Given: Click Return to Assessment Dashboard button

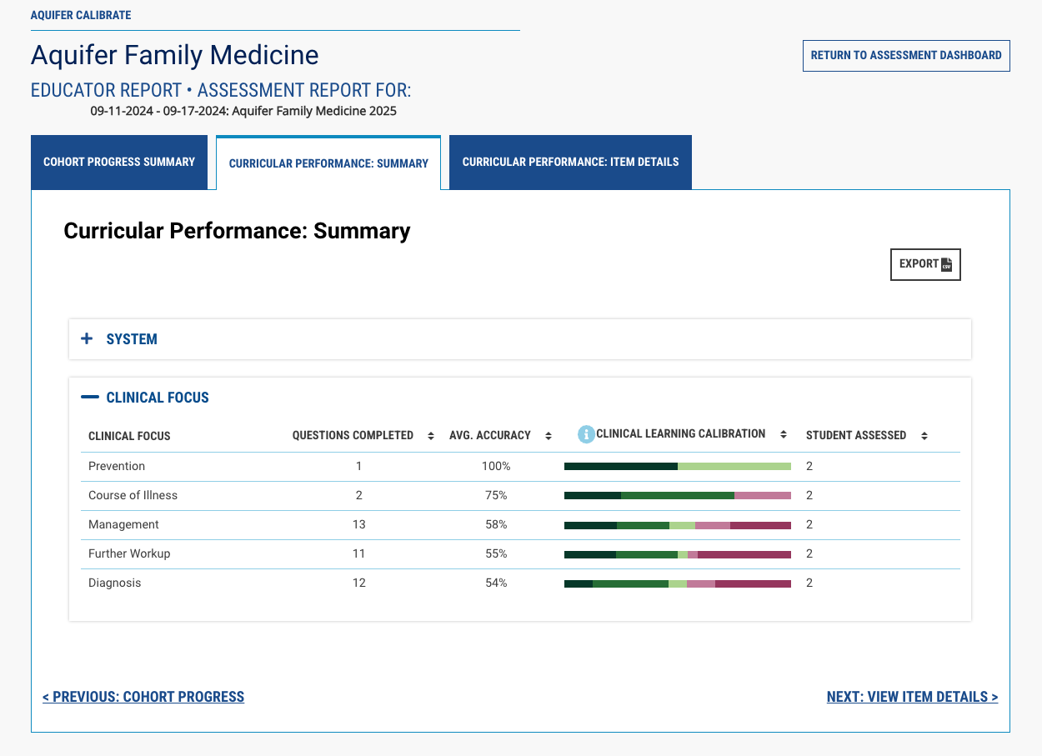Looking at the screenshot, I should tap(906, 56).
